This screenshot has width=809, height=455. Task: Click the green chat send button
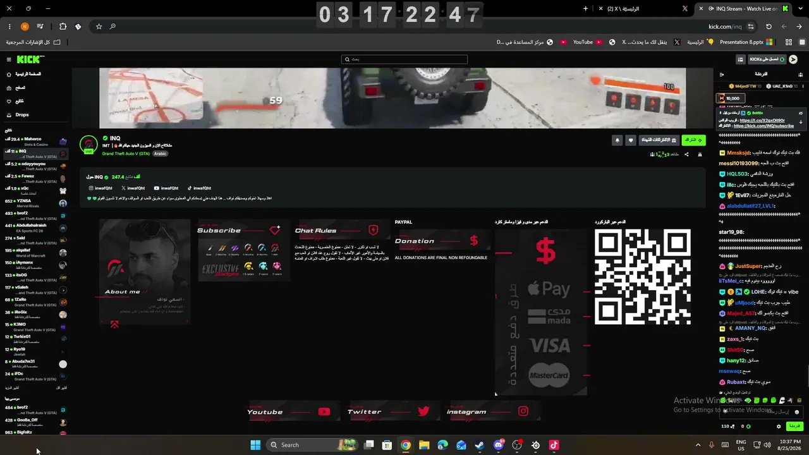pos(794,427)
